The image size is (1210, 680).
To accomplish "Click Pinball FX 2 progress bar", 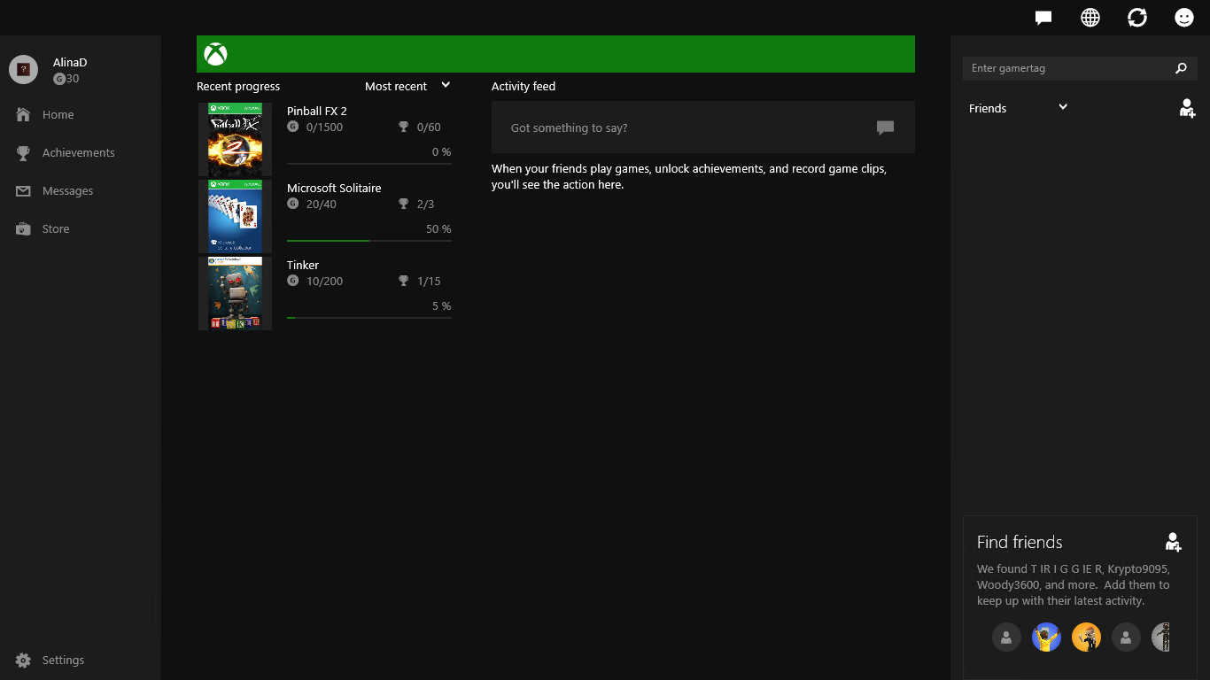I will tap(369, 164).
